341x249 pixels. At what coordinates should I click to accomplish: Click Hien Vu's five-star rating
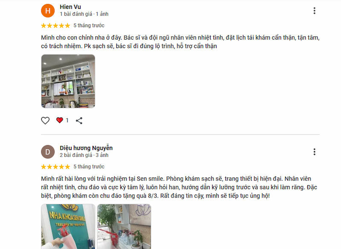coord(56,26)
